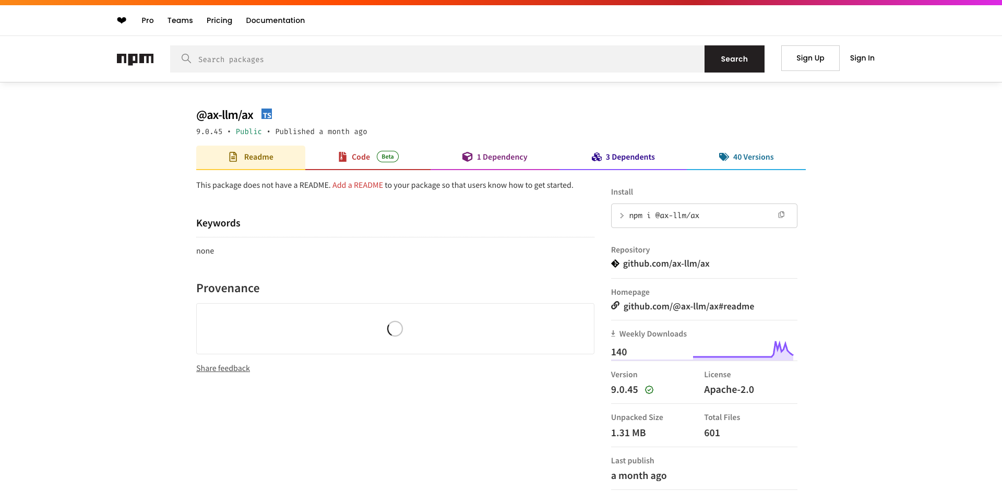1002x491 pixels.
Task: Open the Share feedback link
Action: tap(223, 368)
